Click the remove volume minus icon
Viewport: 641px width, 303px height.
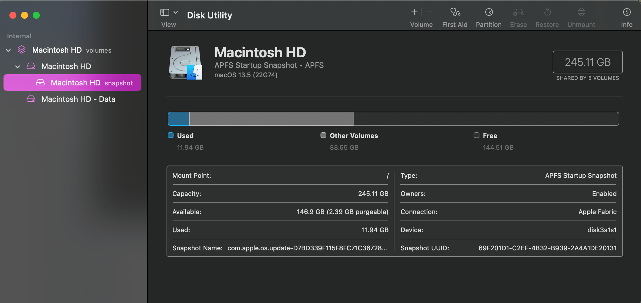click(x=429, y=12)
